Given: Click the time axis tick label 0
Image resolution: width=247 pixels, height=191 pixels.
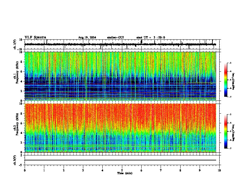Looking at the screenshot, I should click(x=25, y=170).
